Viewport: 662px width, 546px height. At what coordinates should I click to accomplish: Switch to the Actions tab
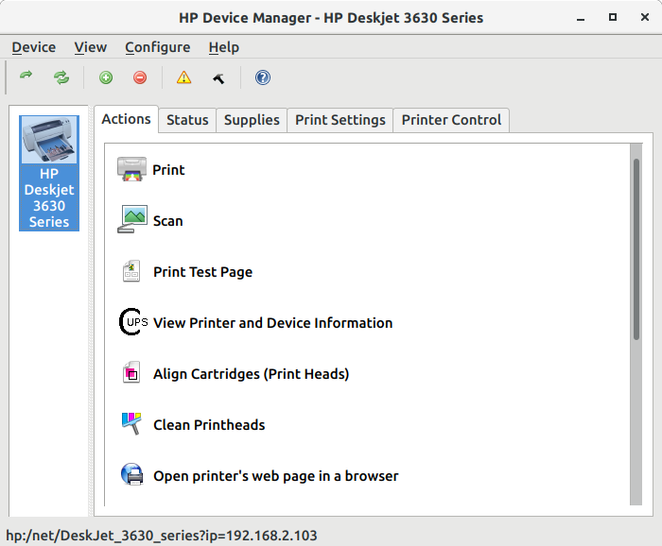(x=126, y=119)
